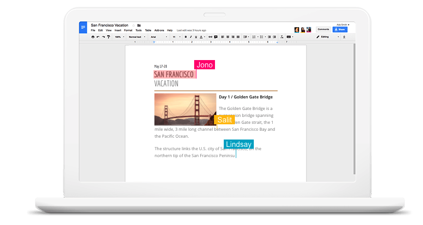Undo the last action with the undo arrow
The height and width of the screenshot is (225, 423).
click(98, 37)
